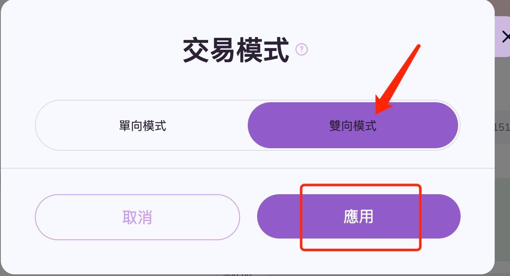Apply the selected mode with 應用
This screenshot has height=276, width=510.
(359, 216)
